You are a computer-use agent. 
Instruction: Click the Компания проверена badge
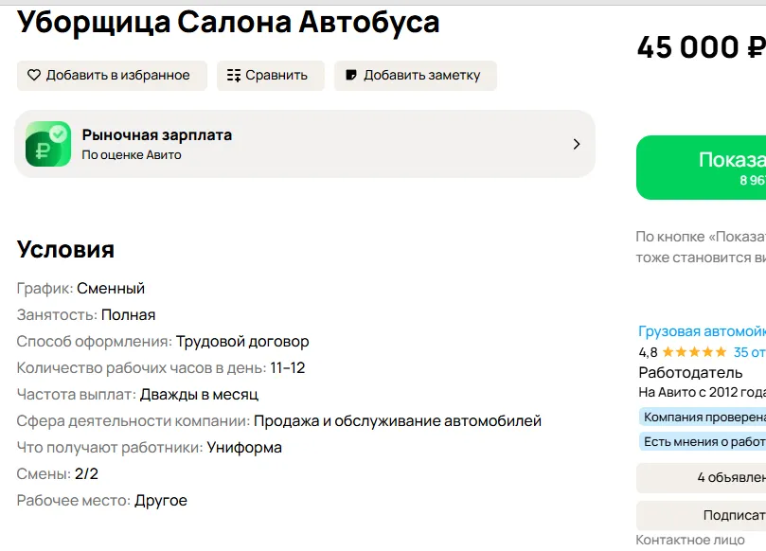[x=704, y=418]
